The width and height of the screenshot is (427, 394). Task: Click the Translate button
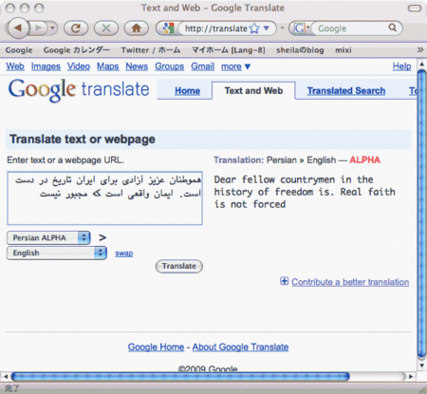(x=179, y=266)
